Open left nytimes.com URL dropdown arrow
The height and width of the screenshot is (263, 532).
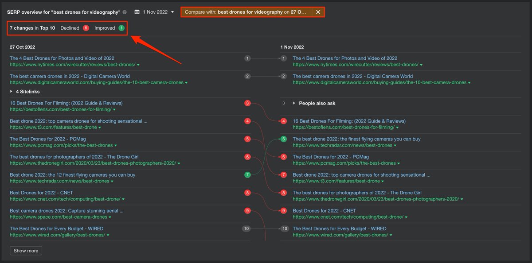138,65
